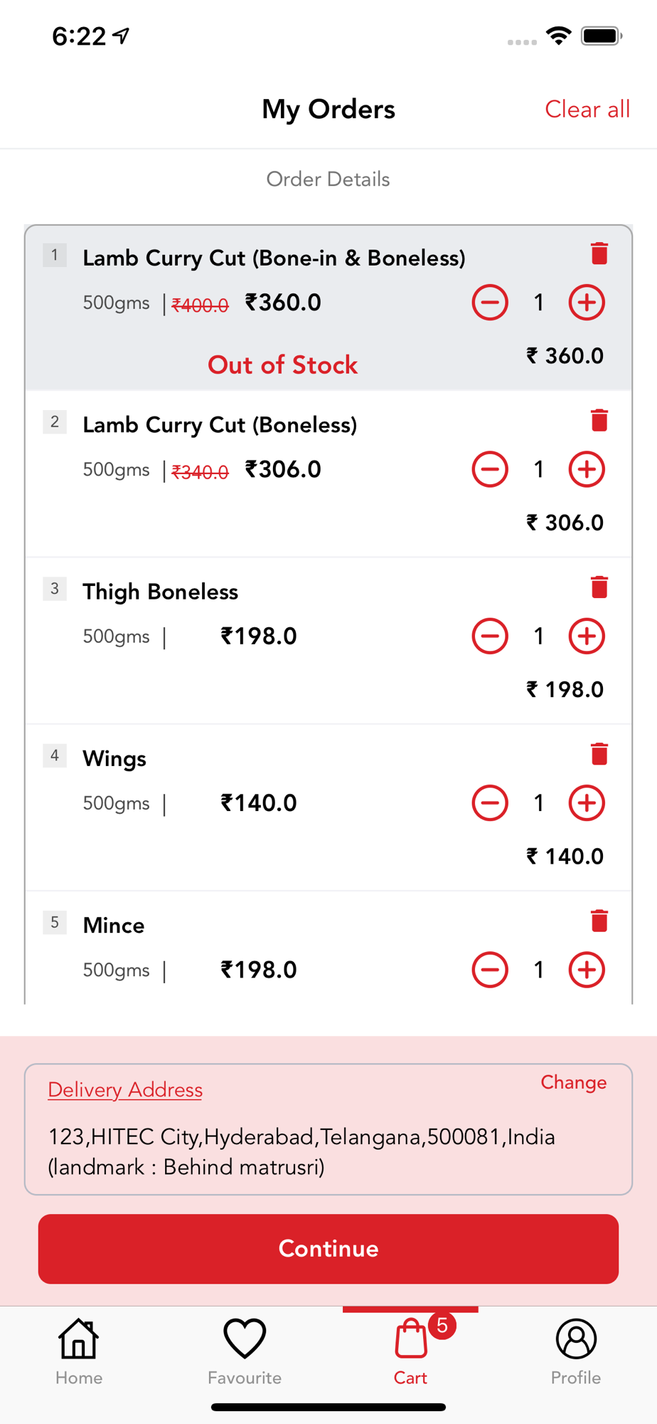Decrease quantity of Thigh Boneless
657x1424 pixels.
(490, 636)
